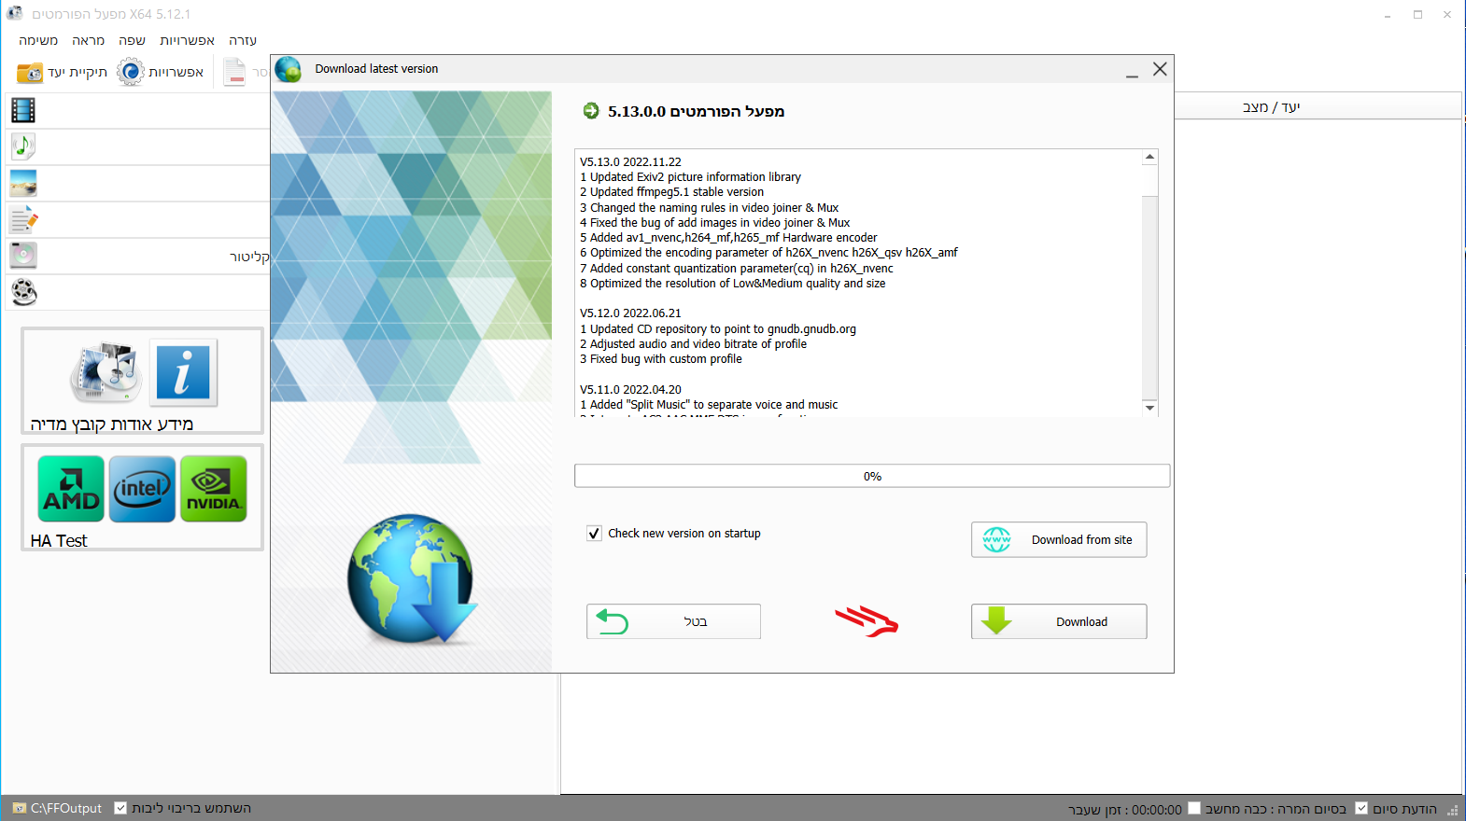Open the מראה menu

[88, 40]
